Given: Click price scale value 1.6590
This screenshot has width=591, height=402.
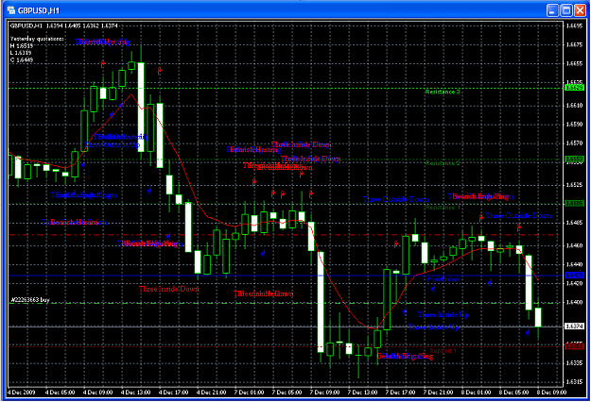Looking at the screenshot, I should click(x=574, y=125).
